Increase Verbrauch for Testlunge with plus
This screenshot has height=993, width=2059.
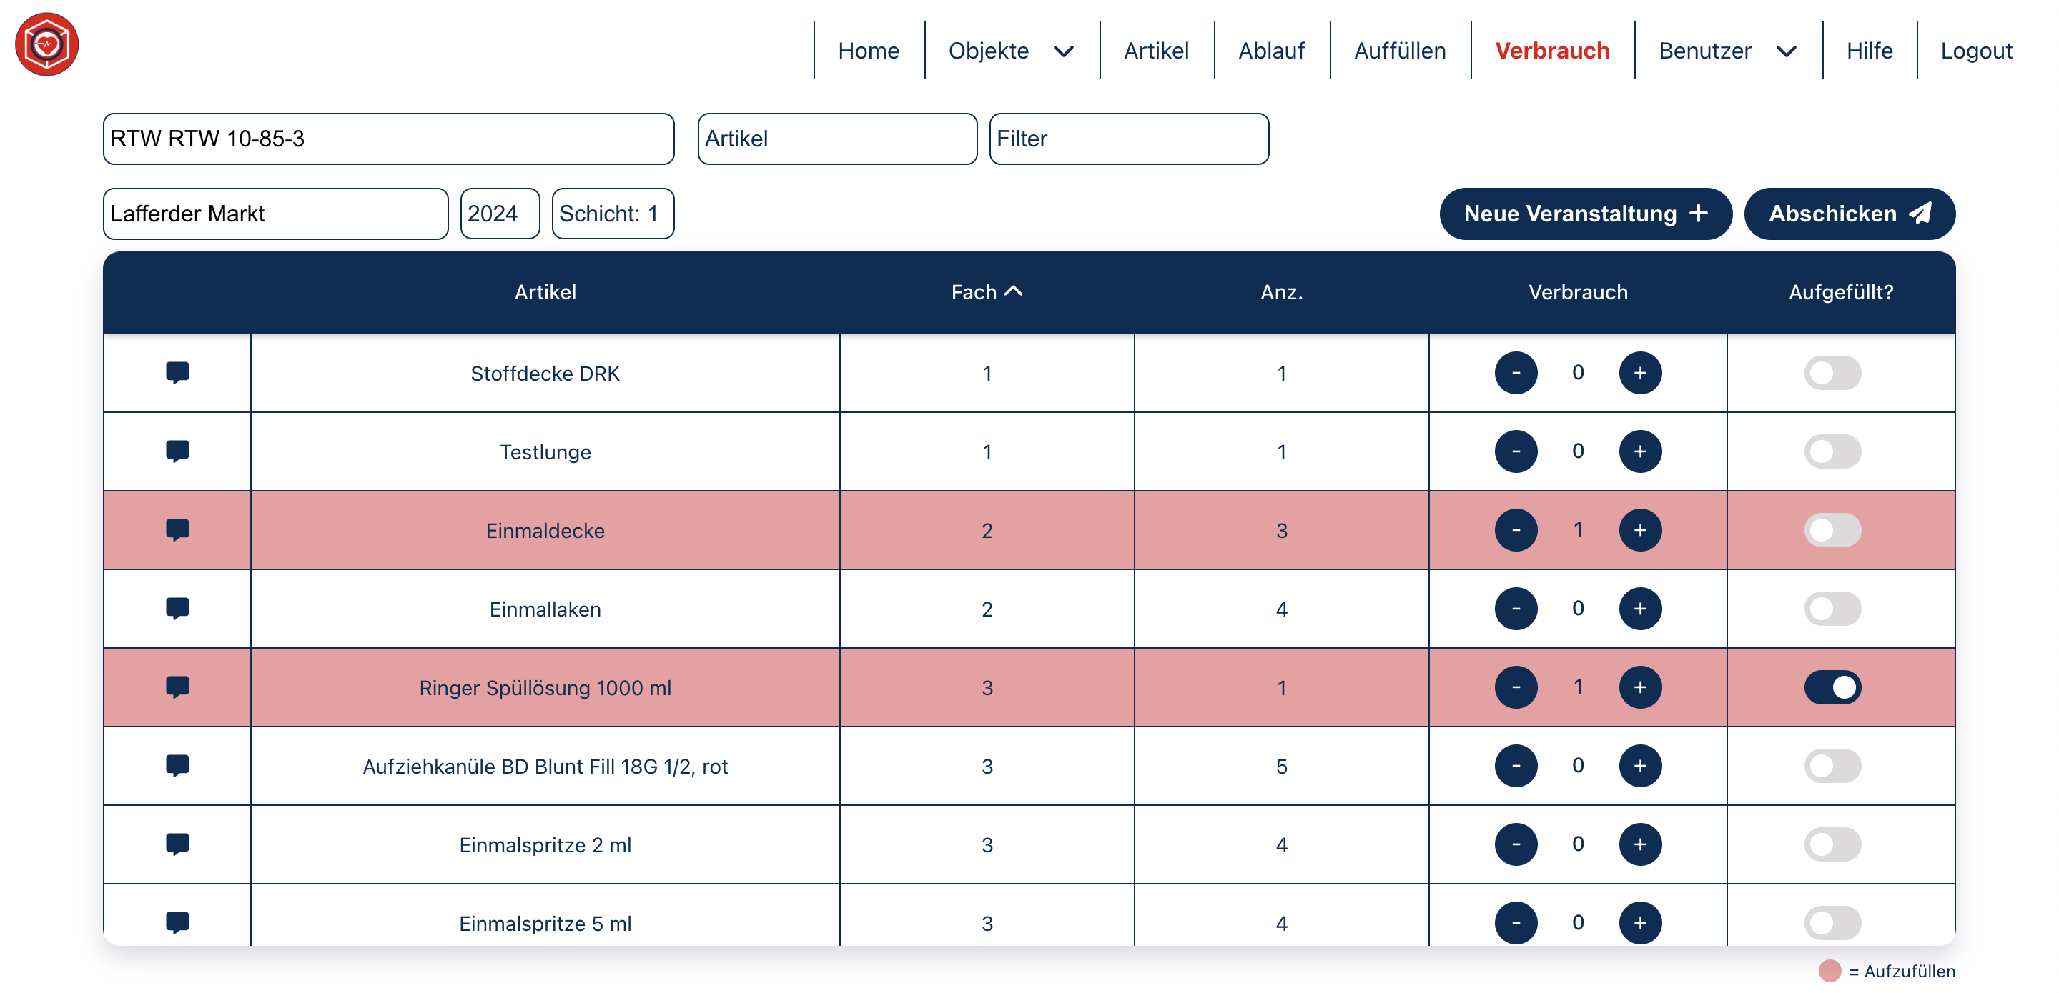coord(1639,451)
